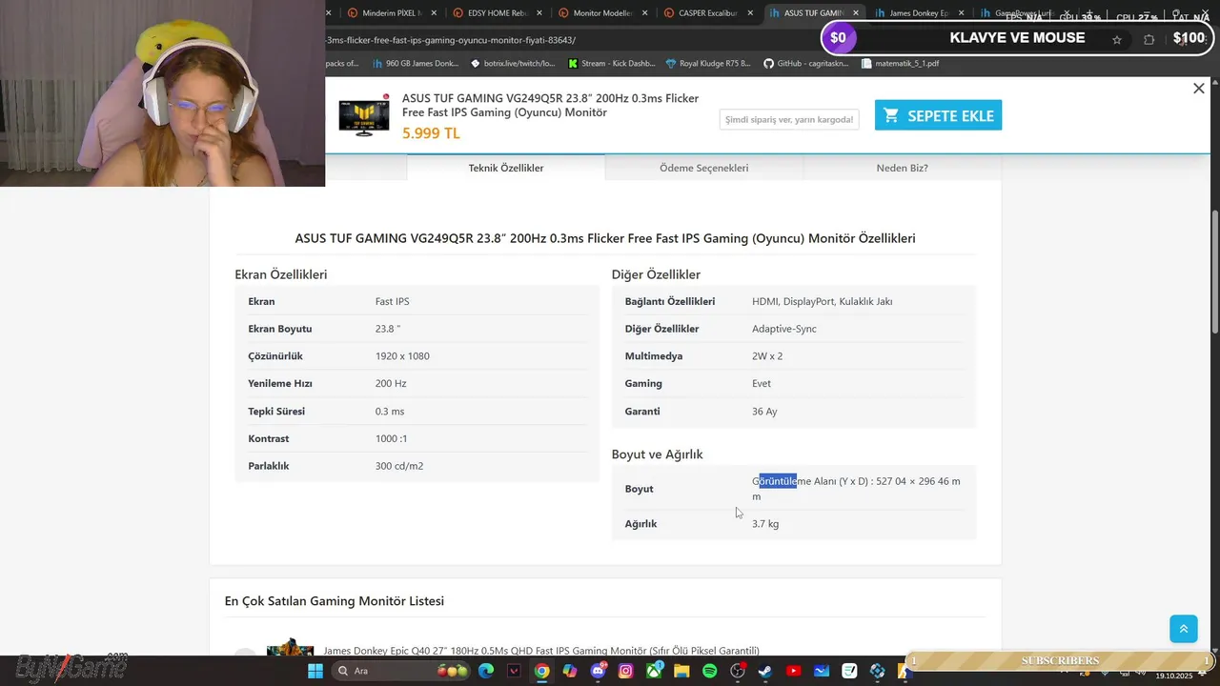Open Google Chrome from the taskbar
The height and width of the screenshot is (686, 1220).
tap(541, 671)
